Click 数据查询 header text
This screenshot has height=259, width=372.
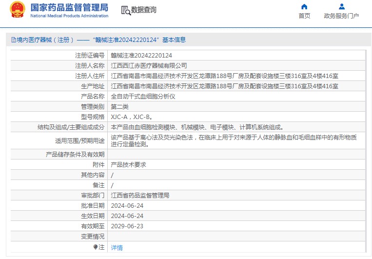pos(144,10)
